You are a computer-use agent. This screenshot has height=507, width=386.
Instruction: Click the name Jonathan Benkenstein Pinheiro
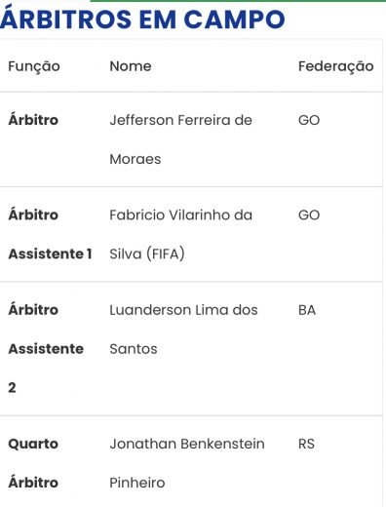click(x=187, y=463)
